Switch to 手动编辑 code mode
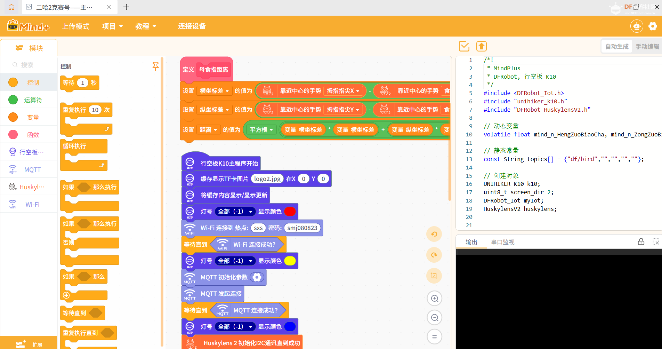Screen dimensions: 662x349 point(647,46)
